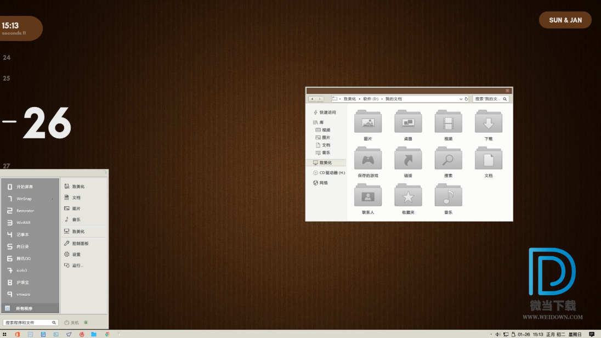The image size is (601, 338).
Task: Click the SUN & JAN desktop widget
Action: (x=565, y=20)
